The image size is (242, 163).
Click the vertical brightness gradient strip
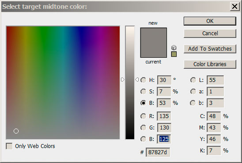point(130,83)
